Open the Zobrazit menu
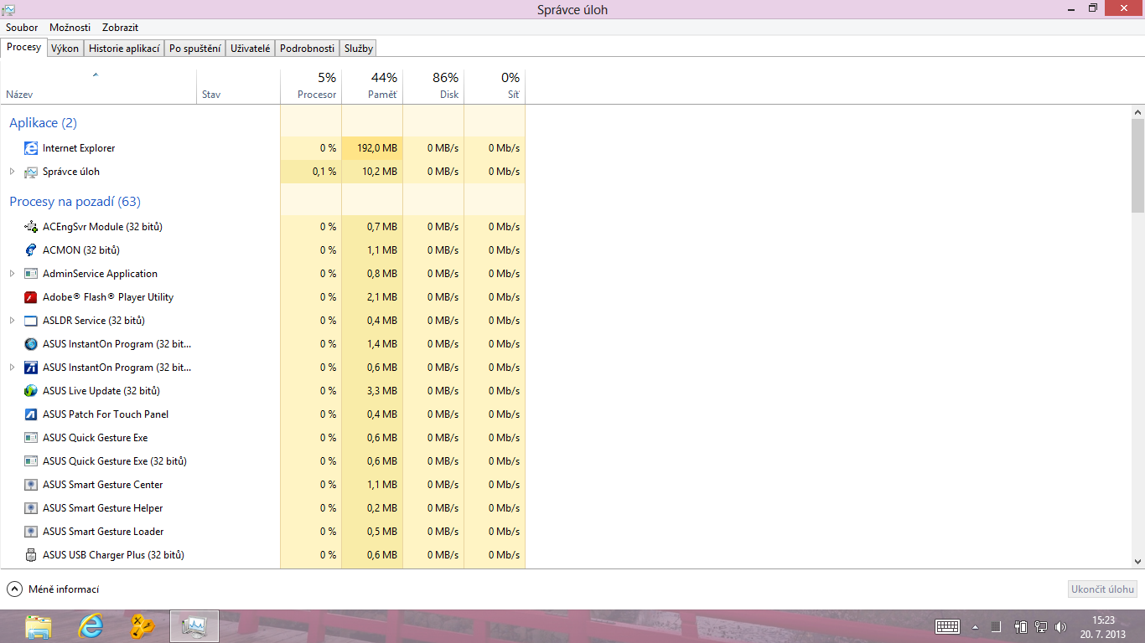Screen dimensions: 1145x643 (120, 28)
